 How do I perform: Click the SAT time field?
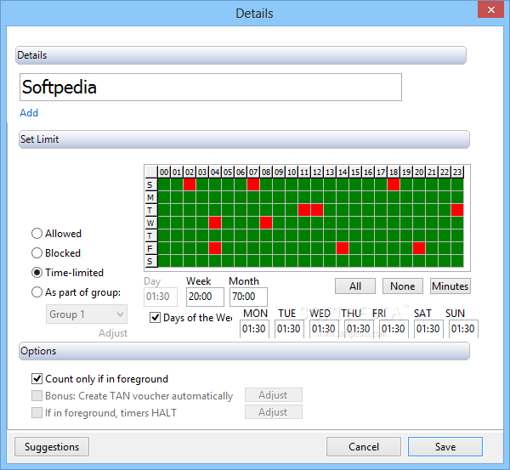pyautogui.click(x=428, y=329)
